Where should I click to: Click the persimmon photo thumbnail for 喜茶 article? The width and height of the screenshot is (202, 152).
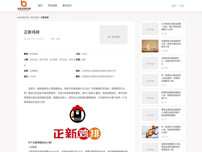(150, 132)
